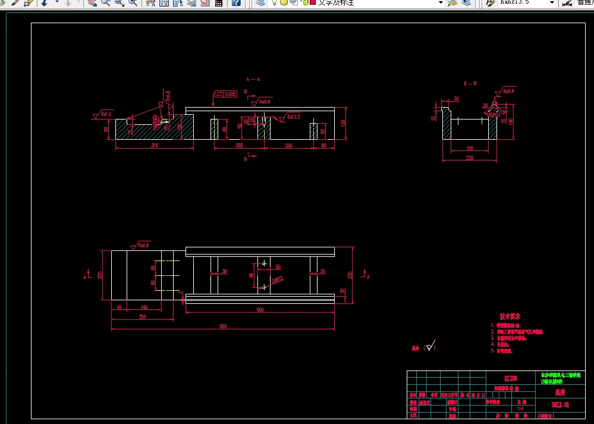
Task: Select the Zoom Realtime magnifier
Action: (x=105, y=2)
